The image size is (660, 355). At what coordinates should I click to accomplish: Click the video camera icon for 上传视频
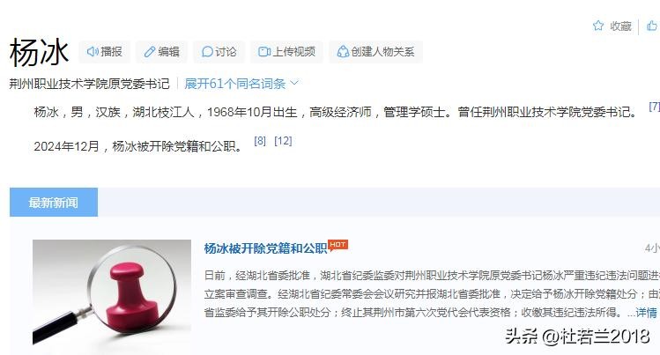click(x=264, y=52)
